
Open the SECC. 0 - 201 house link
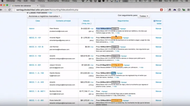(x=35, y=65)
